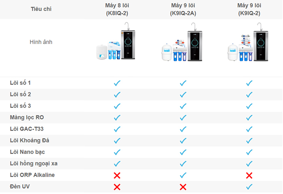Click the Lõi GAC-T33 row label
The height and width of the screenshot is (194, 283).
[27, 129]
